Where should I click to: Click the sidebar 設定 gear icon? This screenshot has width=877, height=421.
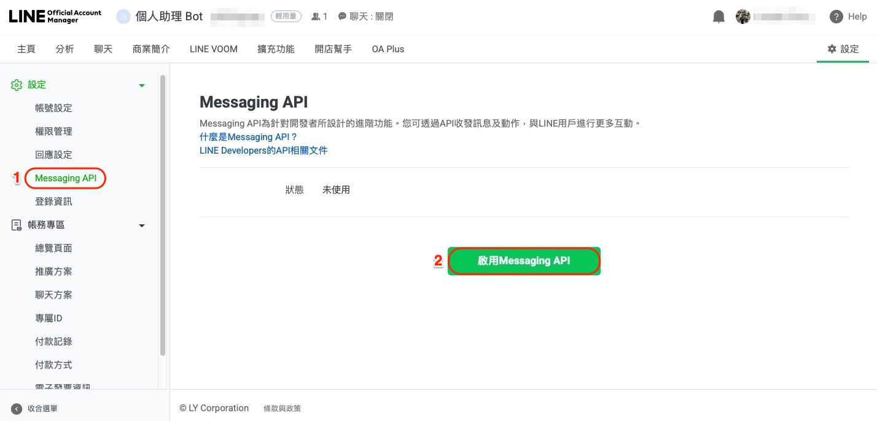17,85
